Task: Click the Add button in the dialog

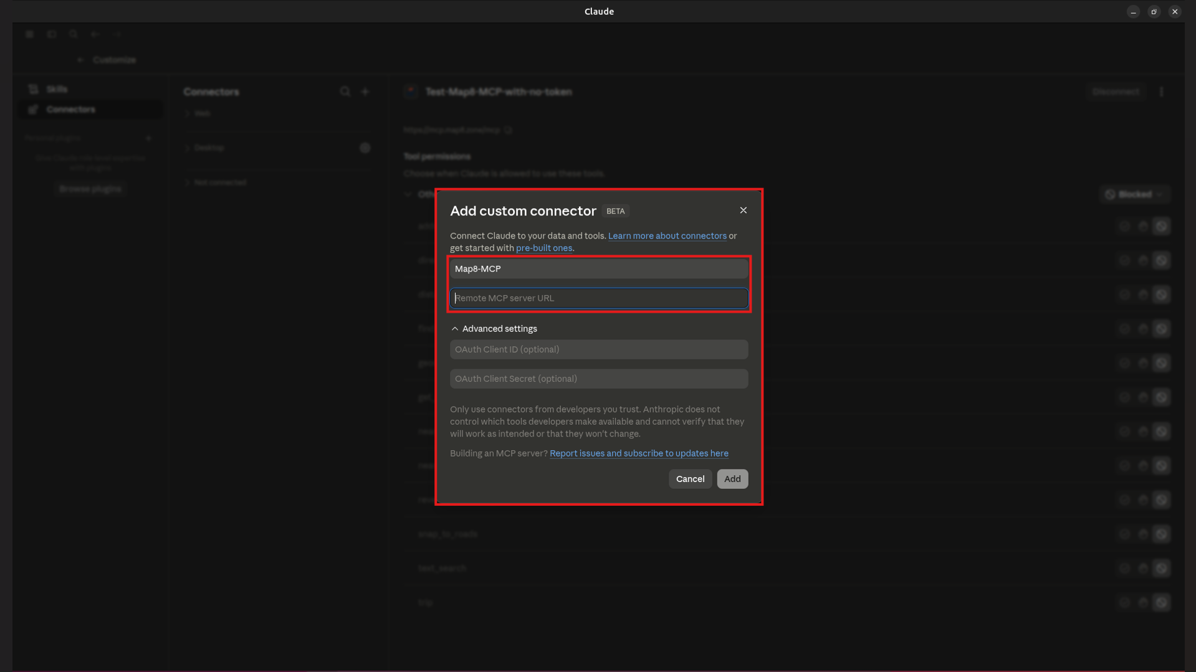Action: coord(732,479)
